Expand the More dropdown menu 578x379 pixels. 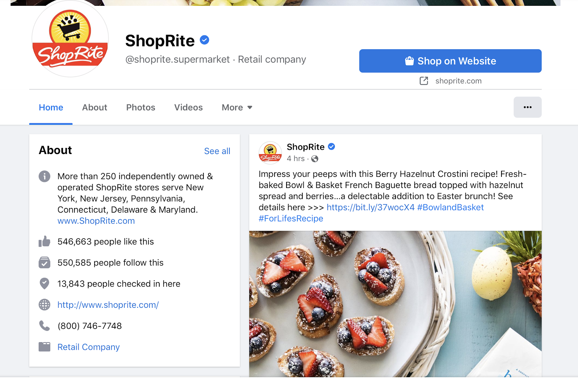237,107
